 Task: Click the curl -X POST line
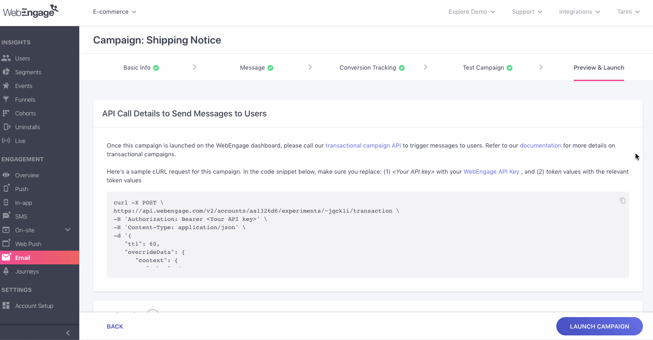(138, 203)
